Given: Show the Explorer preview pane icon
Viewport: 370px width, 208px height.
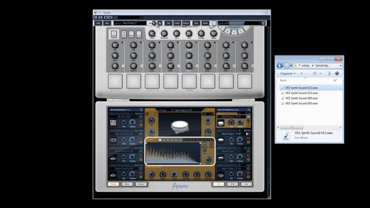Looking at the screenshot, I should pos(328,73).
